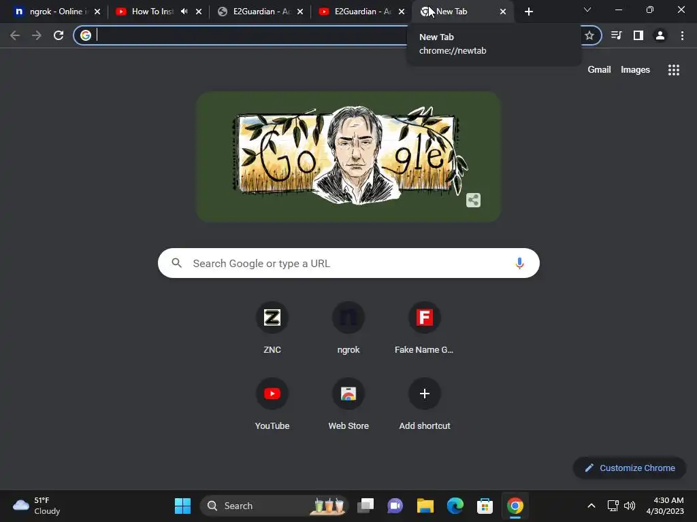Open Google Images link
The height and width of the screenshot is (522, 697).
coord(635,70)
